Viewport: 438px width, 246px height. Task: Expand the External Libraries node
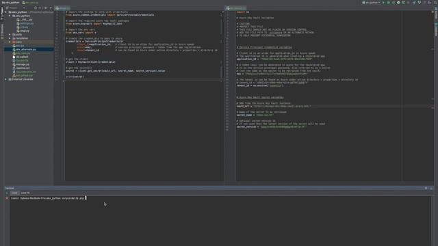click(6, 79)
